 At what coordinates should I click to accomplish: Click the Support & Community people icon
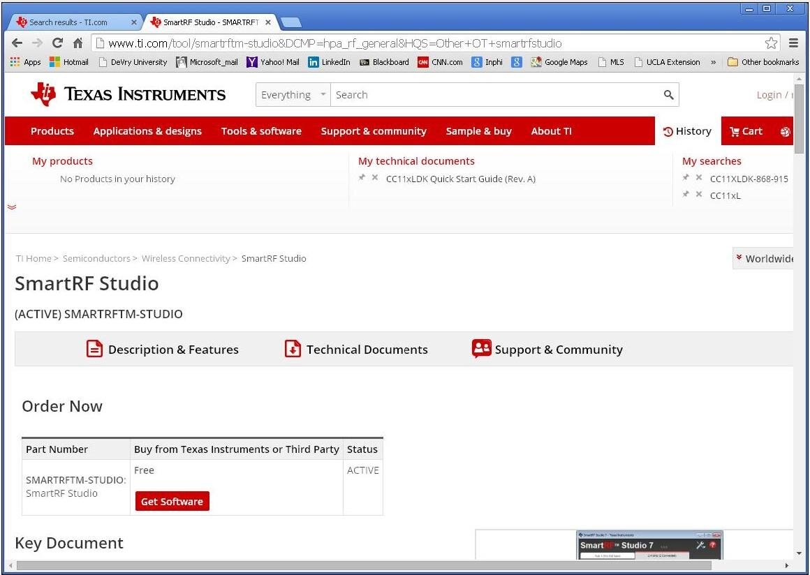click(481, 349)
